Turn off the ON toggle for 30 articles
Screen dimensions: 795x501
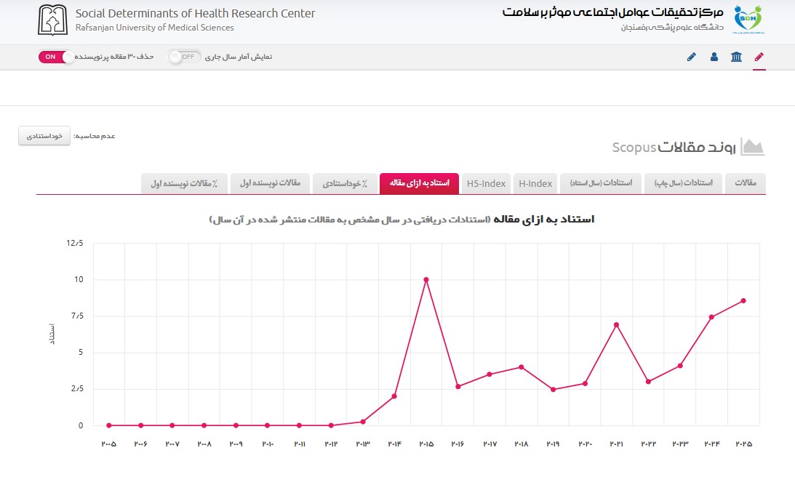click(x=55, y=57)
